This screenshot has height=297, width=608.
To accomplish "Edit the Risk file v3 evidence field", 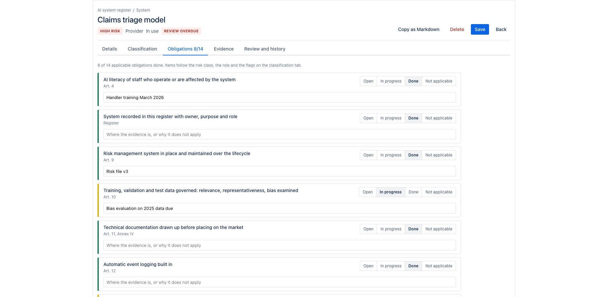I will click(280, 171).
